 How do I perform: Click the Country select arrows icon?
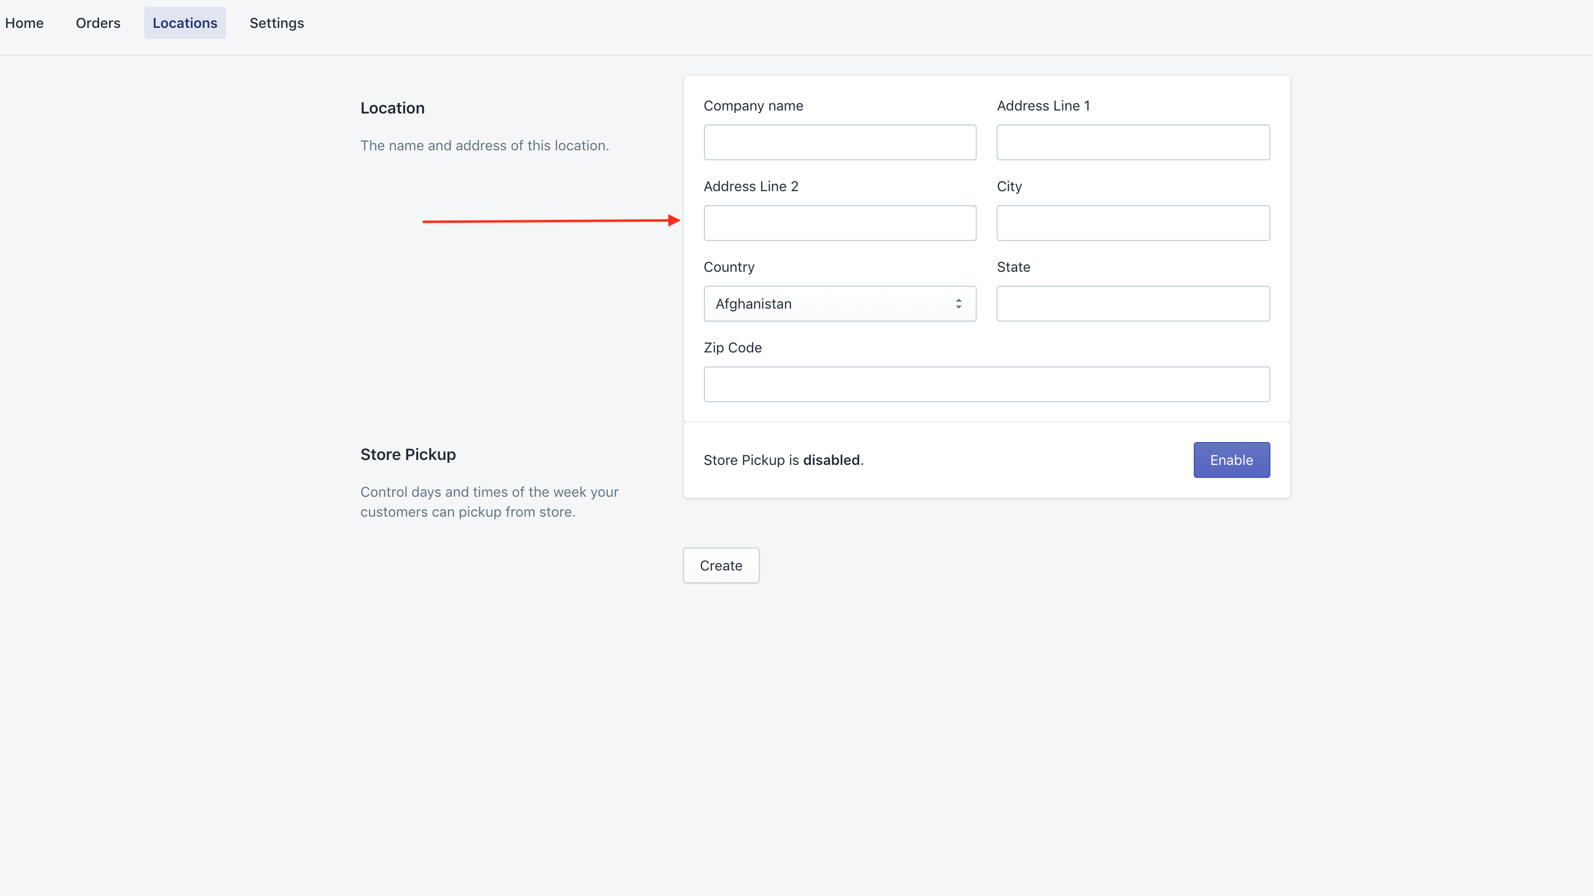coord(958,304)
